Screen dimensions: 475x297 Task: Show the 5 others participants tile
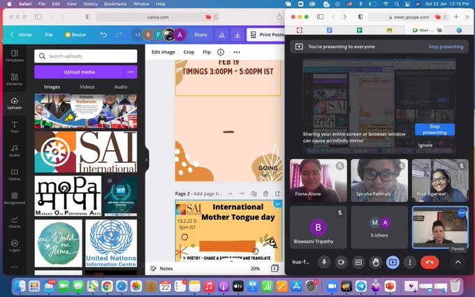tap(379, 227)
